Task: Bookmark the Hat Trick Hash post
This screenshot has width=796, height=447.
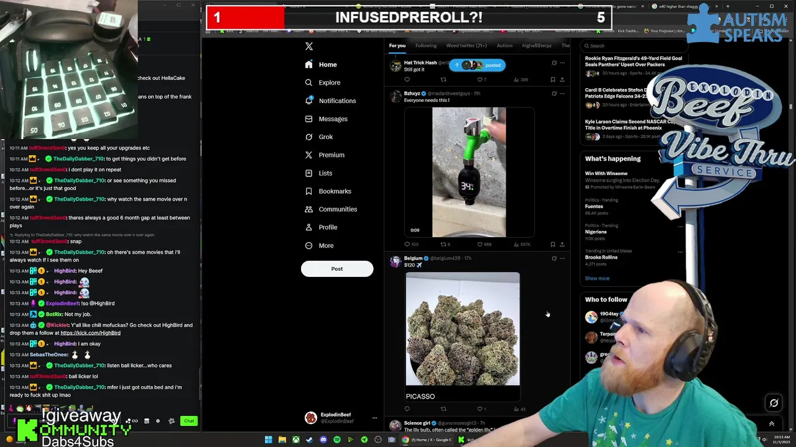Action: click(x=553, y=79)
